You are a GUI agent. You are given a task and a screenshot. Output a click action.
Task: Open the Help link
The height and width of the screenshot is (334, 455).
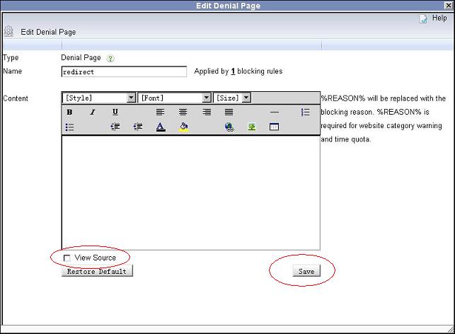click(x=439, y=18)
